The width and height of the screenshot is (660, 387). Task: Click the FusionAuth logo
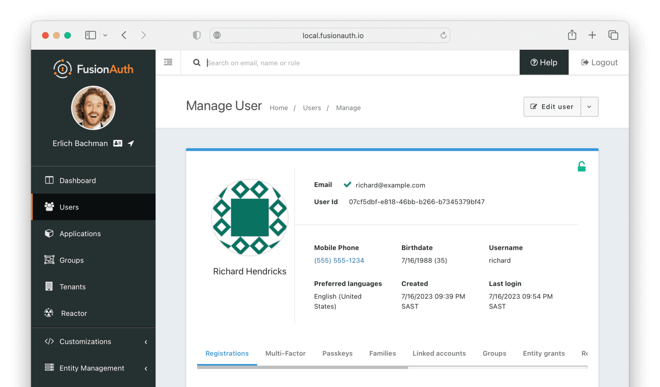coord(93,69)
